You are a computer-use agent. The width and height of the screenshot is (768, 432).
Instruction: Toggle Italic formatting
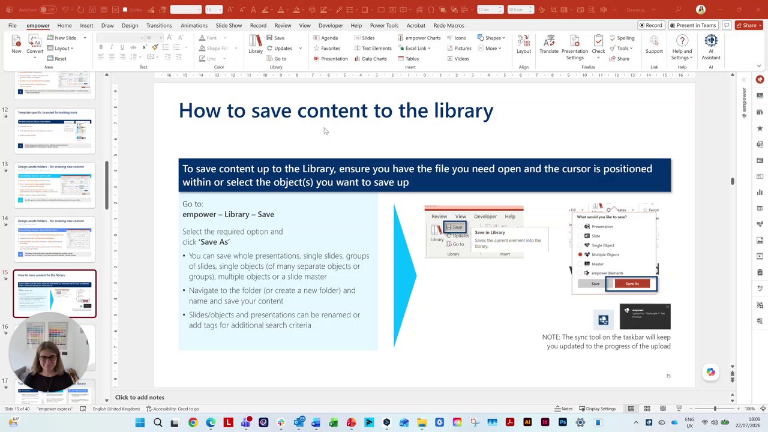pos(112,47)
